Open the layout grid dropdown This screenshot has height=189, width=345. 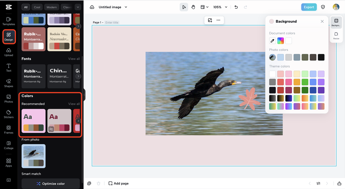204,7
